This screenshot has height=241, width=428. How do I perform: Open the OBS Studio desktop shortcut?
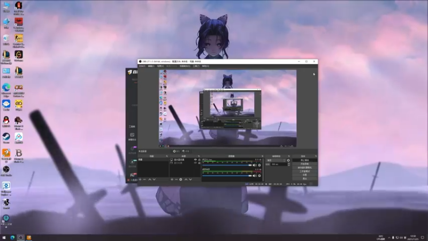pyautogui.click(x=6, y=171)
